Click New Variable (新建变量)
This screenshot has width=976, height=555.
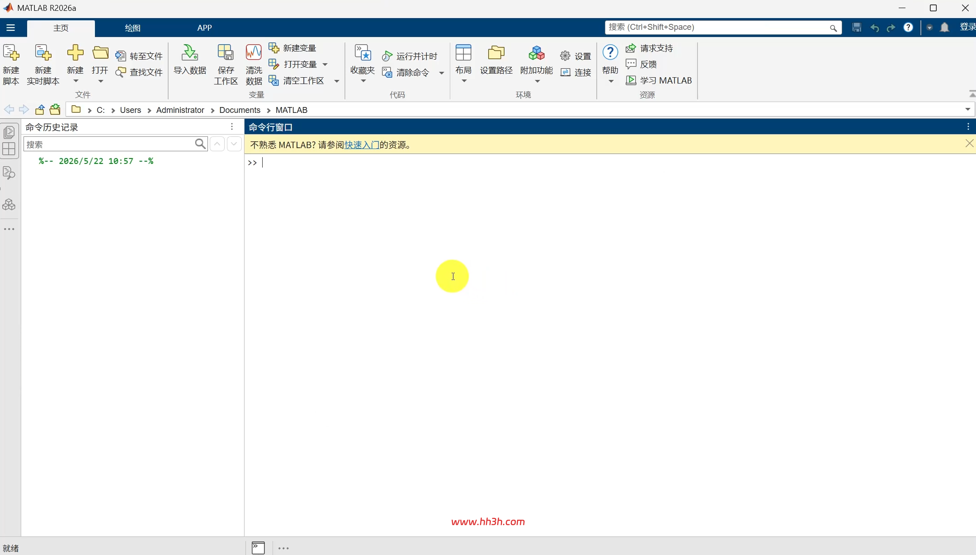click(292, 48)
